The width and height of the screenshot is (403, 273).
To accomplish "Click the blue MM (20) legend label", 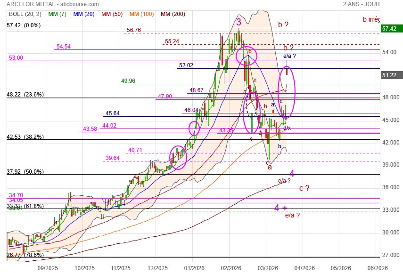I will coord(84,14).
